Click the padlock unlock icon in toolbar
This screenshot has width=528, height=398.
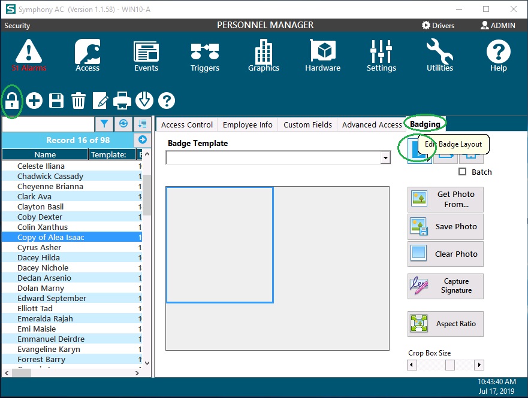tap(12, 101)
